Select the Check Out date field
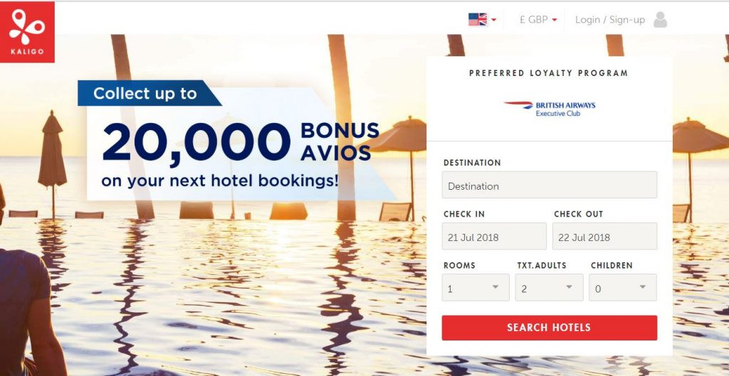Screen dimensions: 729x376 tap(604, 236)
